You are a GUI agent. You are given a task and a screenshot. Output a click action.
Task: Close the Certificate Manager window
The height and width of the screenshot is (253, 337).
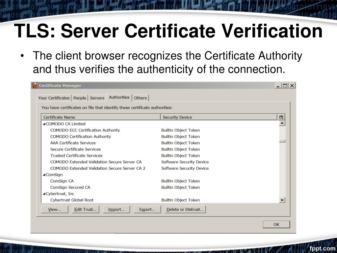point(292,85)
